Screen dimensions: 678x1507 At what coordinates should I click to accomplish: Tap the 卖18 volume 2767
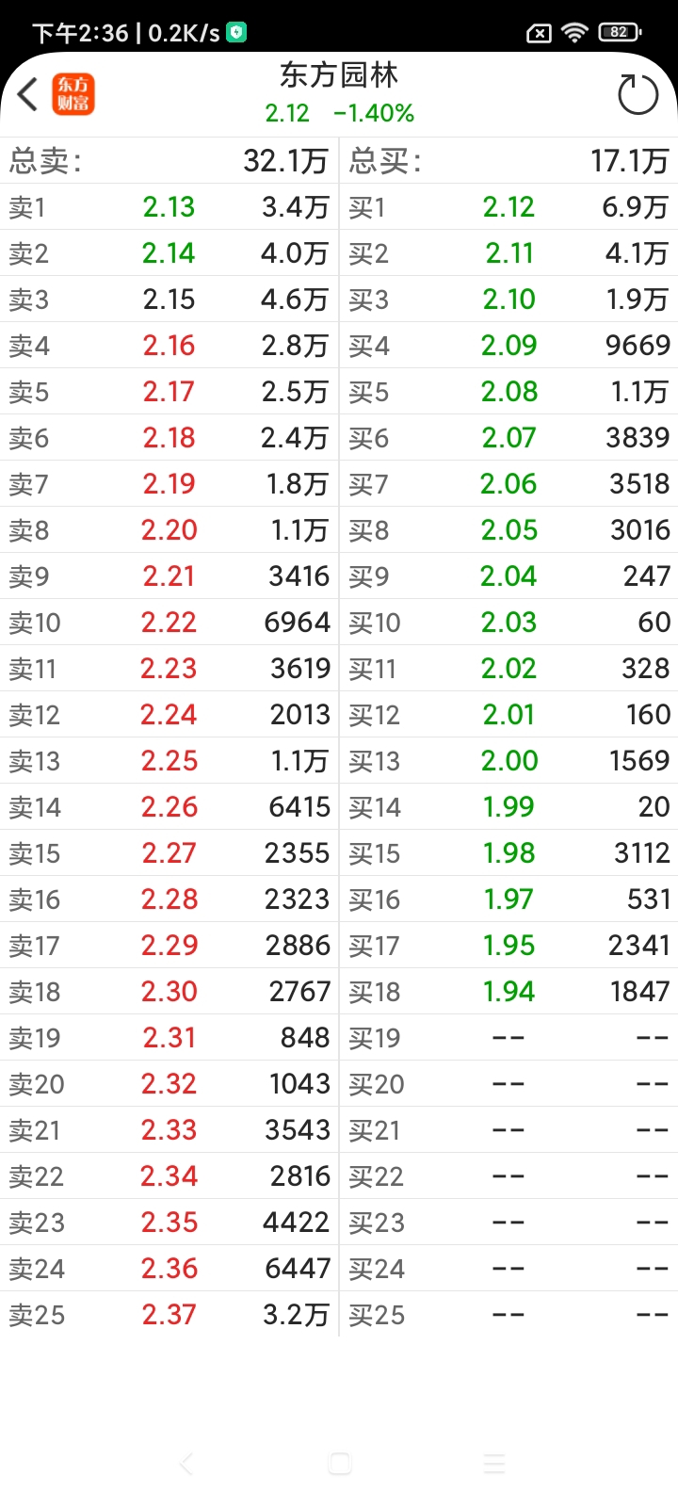coord(299,992)
